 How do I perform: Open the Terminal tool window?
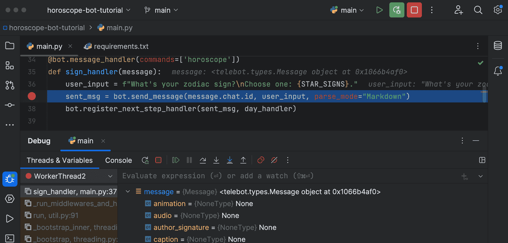pos(10,238)
